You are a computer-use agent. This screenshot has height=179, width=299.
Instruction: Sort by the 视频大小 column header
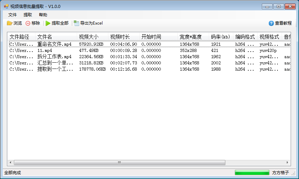(89, 37)
